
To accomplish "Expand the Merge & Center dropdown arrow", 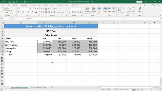I will click(x=66, y=12).
